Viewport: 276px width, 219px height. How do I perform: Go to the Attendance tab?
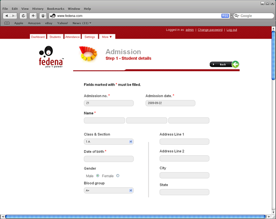point(72,37)
